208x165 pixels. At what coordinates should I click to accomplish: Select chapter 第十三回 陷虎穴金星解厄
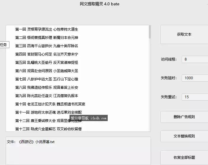[49, 129]
